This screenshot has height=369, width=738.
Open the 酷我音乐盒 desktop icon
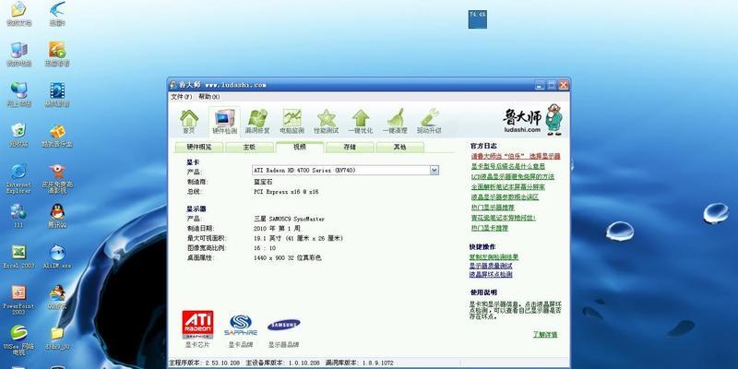point(57,136)
